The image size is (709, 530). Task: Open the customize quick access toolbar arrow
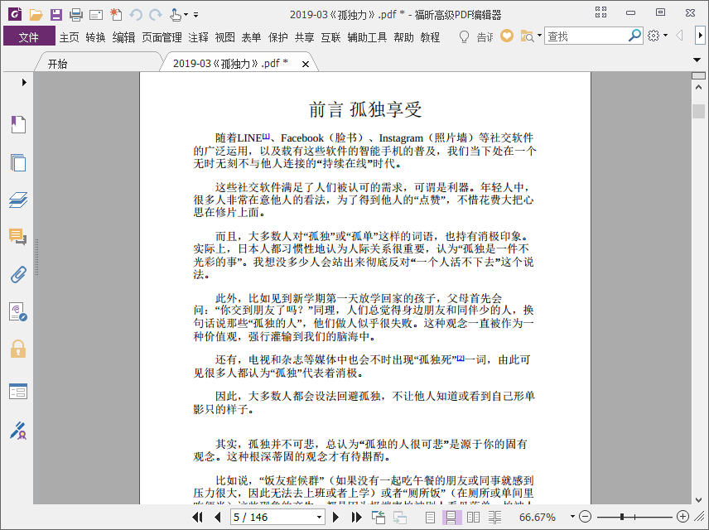click(195, 15)
